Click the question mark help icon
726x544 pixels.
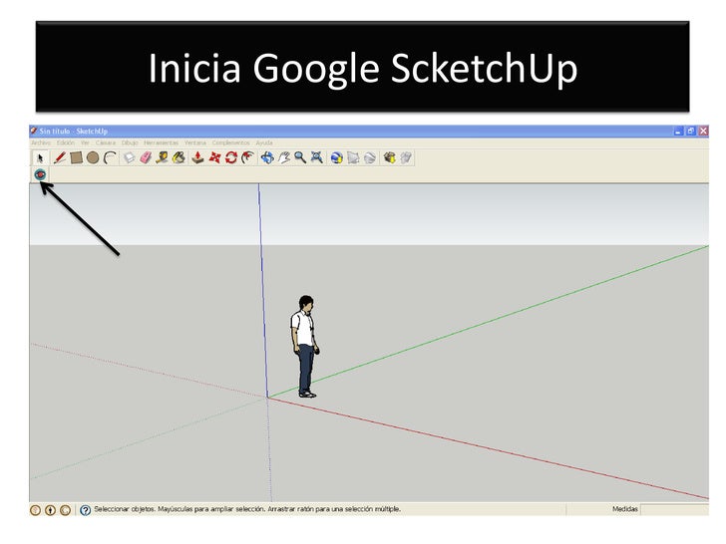click(x=85, y=510)
